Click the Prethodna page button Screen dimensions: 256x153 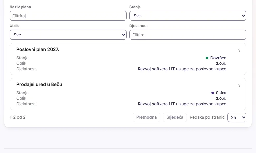[146, 117]
